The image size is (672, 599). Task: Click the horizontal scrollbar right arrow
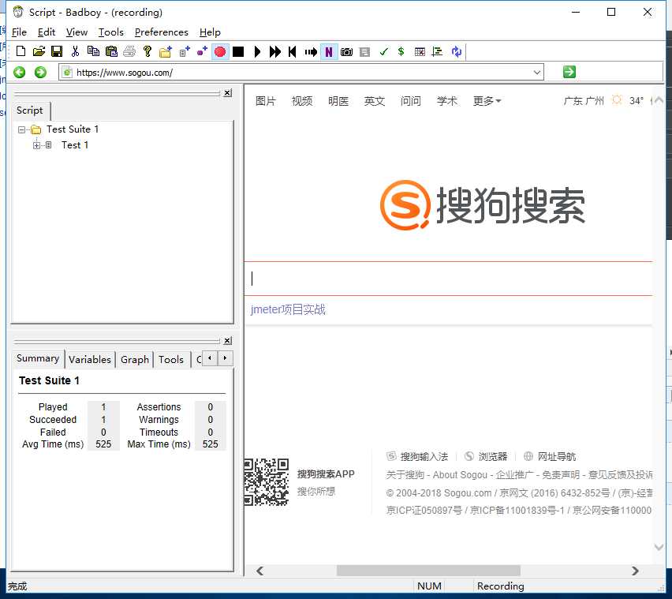click(x=635, y=571)
